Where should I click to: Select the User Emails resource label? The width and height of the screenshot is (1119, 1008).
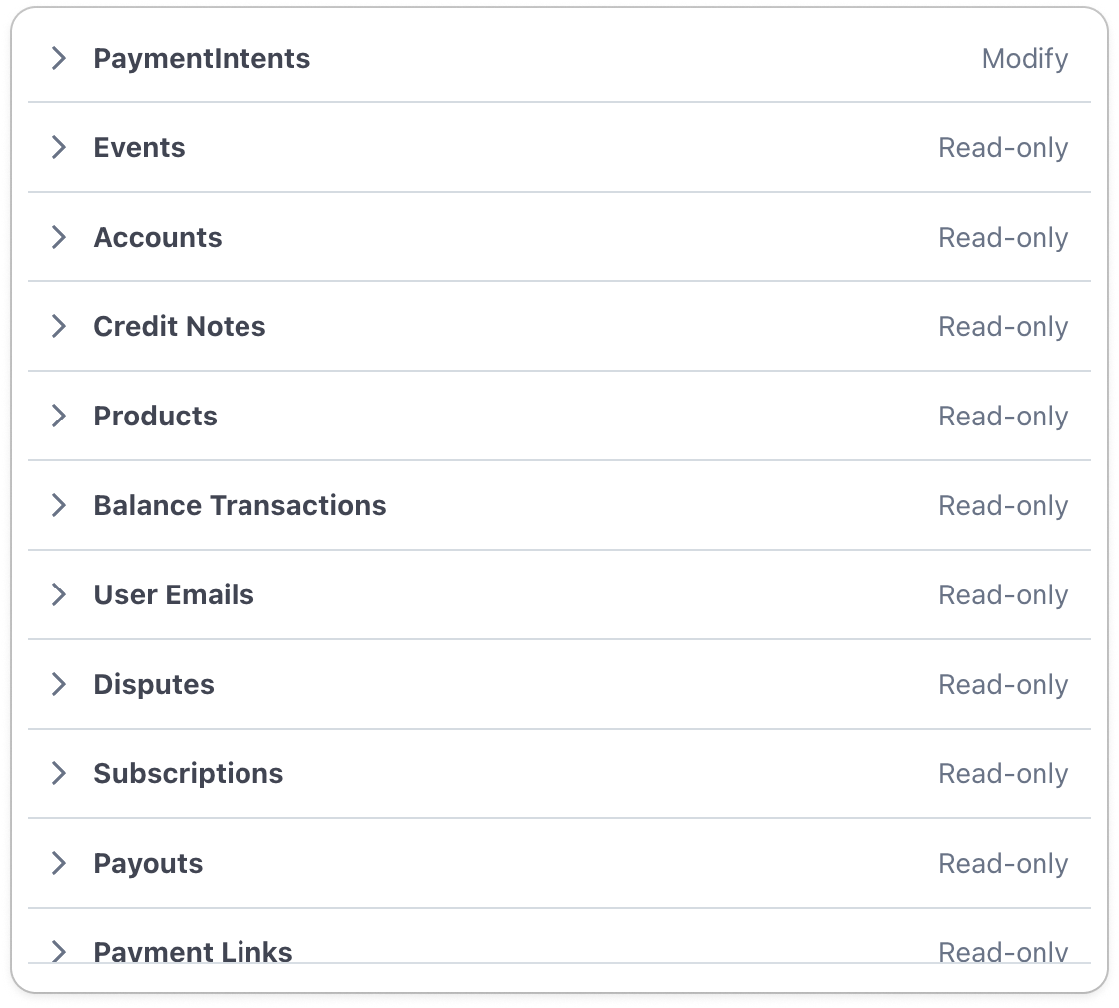pos(174,594)
